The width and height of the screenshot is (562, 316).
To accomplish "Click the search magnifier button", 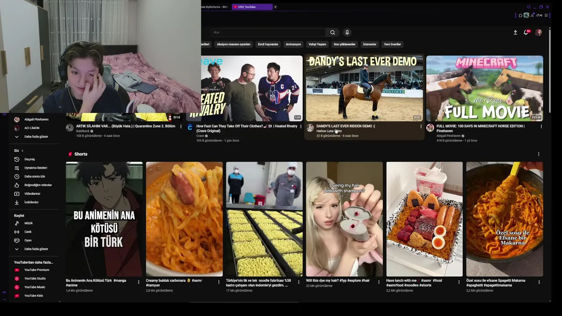I will click(332, 32).
